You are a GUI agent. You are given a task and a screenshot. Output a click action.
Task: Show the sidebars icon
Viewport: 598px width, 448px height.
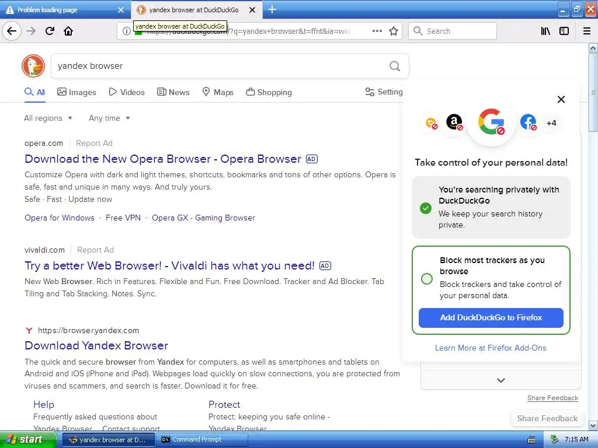tap(564, 32)
